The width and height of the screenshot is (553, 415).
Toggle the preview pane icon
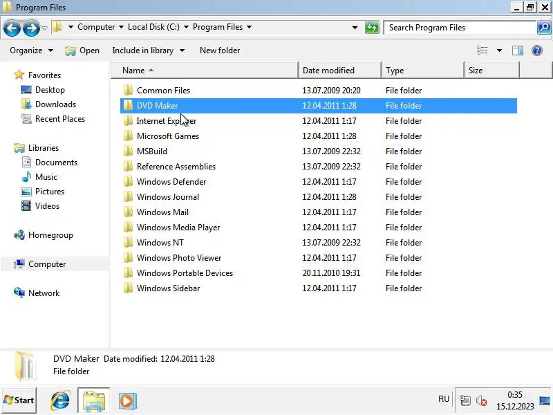click(517, 50)
